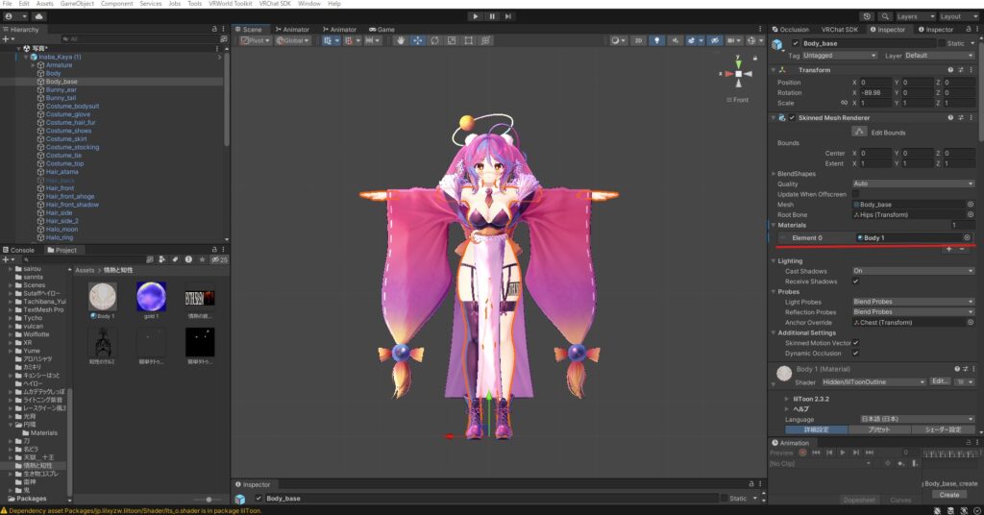Select the Rect tool in Scene toolbar
The height and width of the screenshot is (515, 984).
468,40
